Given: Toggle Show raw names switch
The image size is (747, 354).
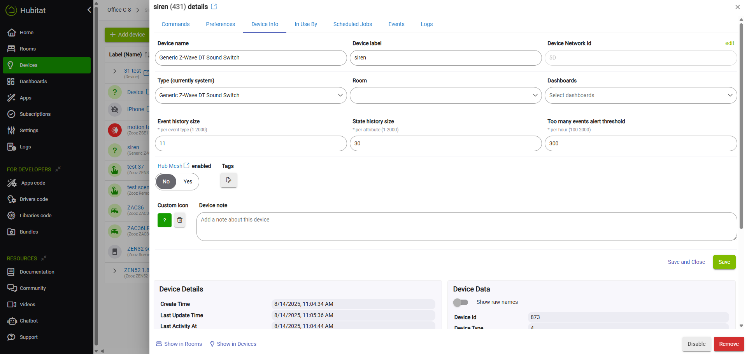Looking at the screenshot, I should [x=461, y=302].
